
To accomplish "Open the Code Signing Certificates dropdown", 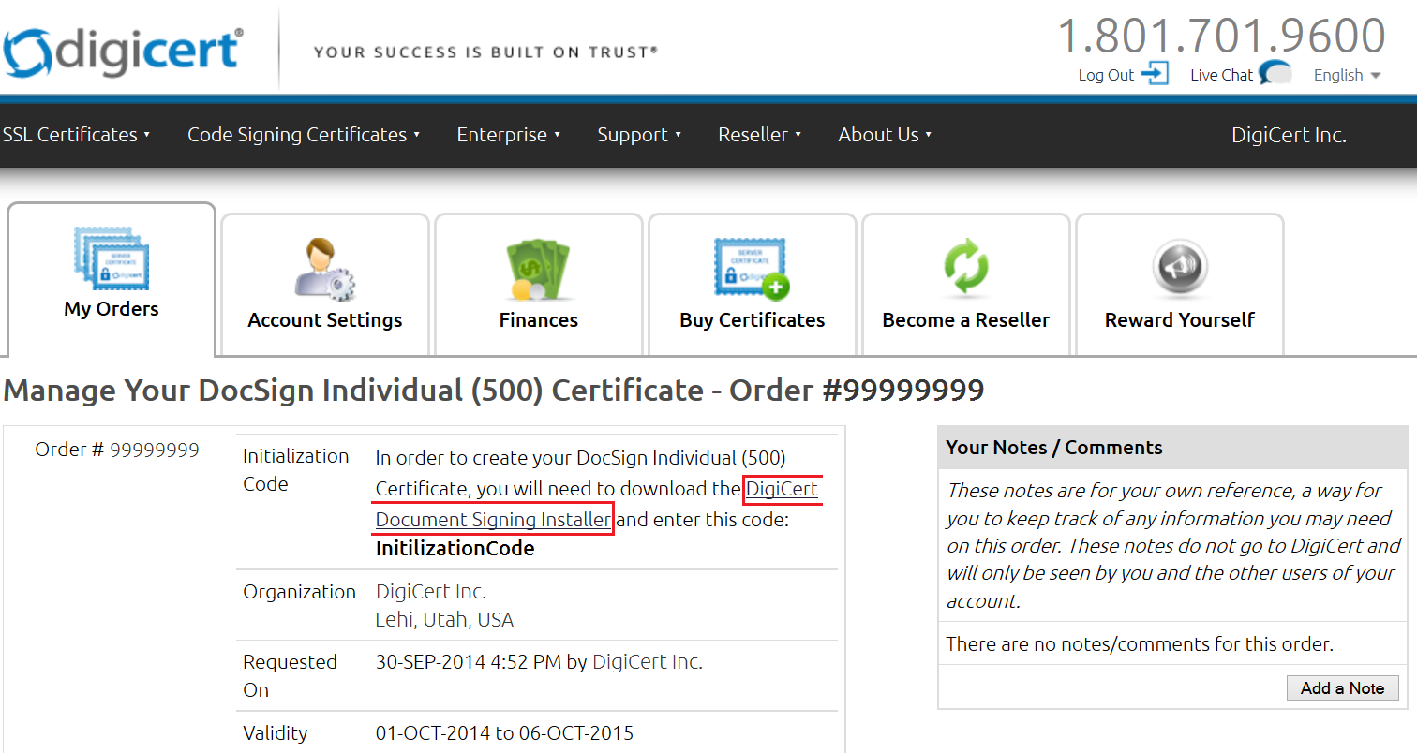I will tap(304, 135).
